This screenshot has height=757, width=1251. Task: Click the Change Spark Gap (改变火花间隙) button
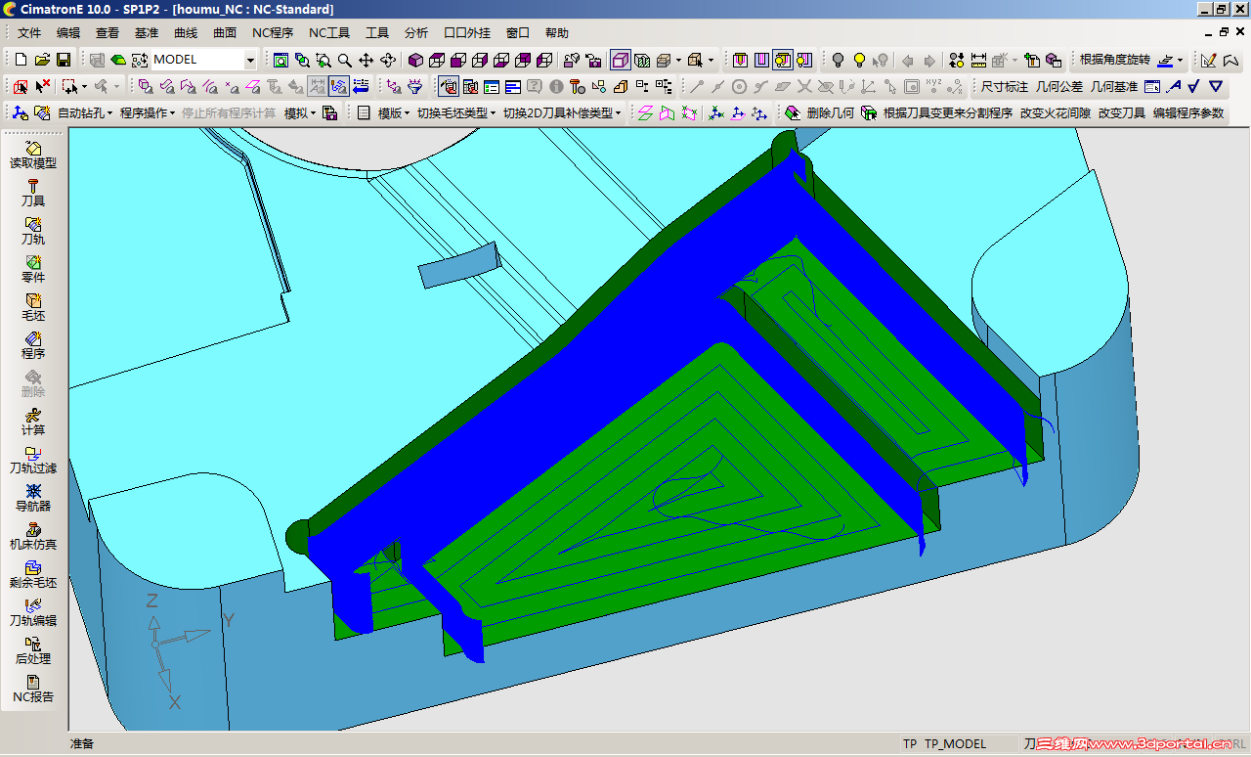pos(1056,112)
